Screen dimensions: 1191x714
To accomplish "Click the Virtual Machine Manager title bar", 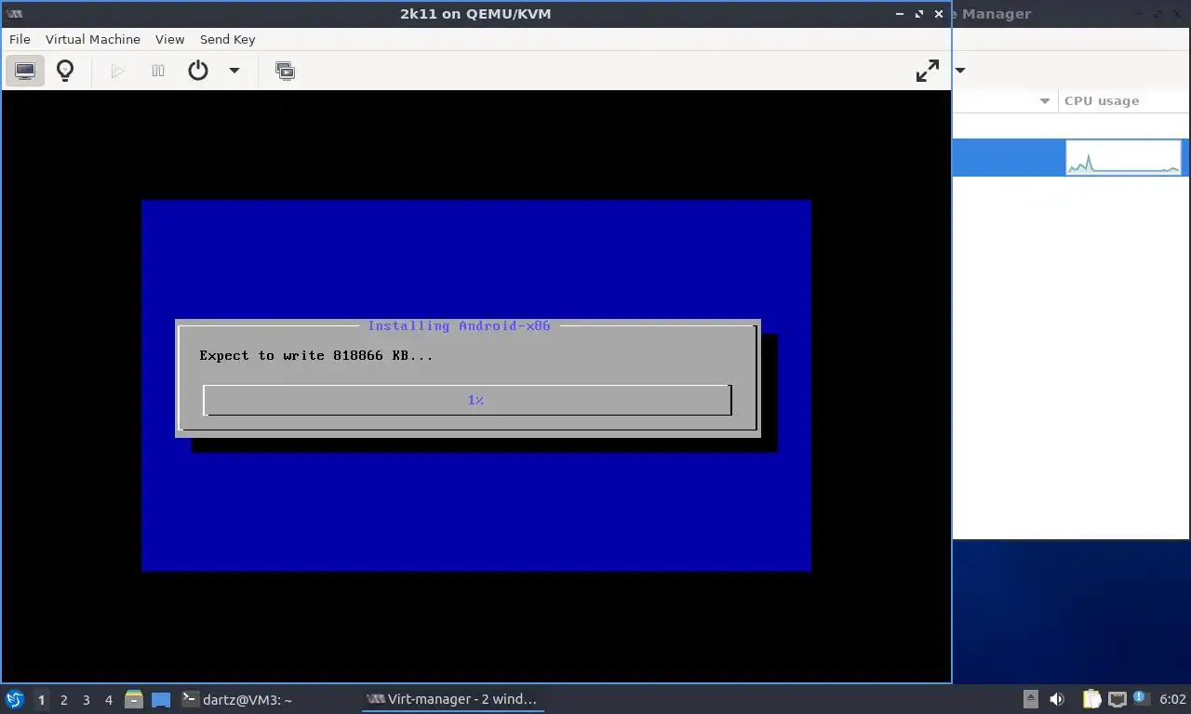I will pyautogui.click(x=1072, y=14).
